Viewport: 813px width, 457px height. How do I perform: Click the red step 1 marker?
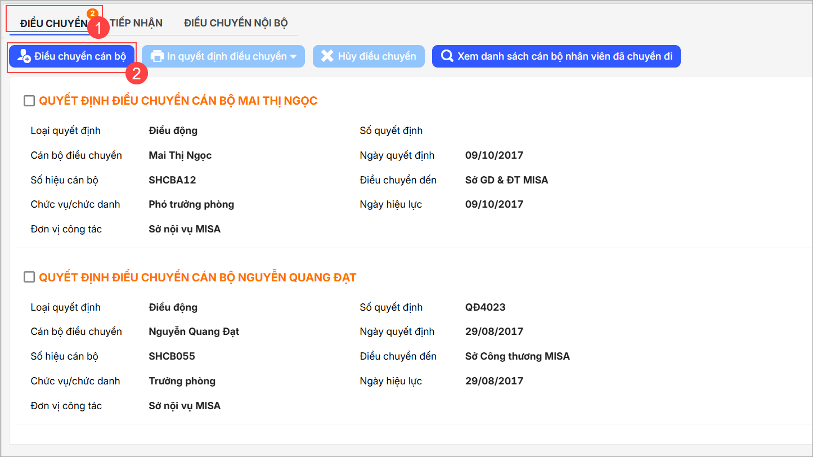(x=99, y=28)
